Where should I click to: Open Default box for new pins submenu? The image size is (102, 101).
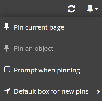[51, 91]
